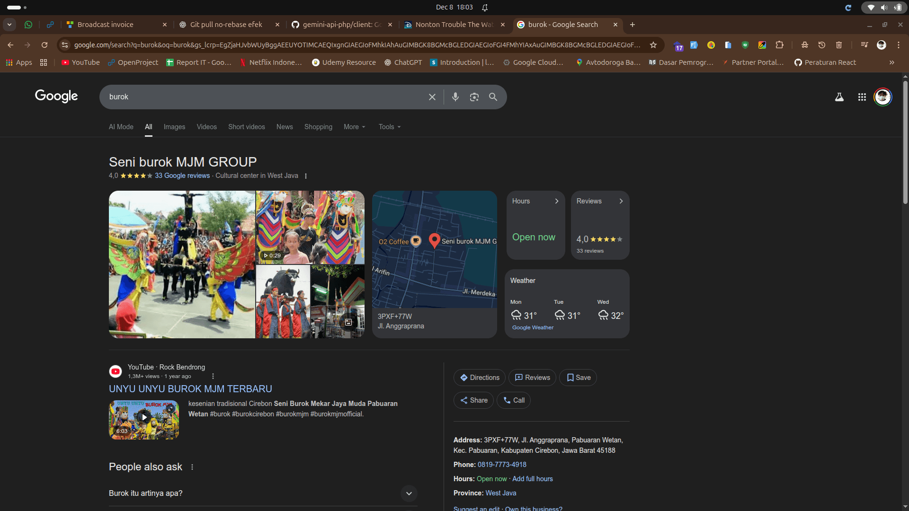Open Apps shortcut in bookmarks bar
Screen dimensions: 909x511
pos(19,62)
